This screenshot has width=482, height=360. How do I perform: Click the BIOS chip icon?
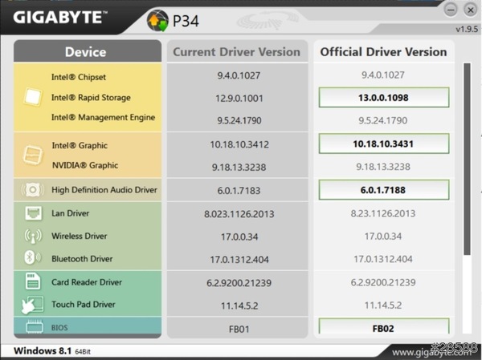[x=33, y=328]
